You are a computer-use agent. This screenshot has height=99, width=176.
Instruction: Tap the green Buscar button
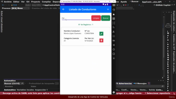point(106,18)
